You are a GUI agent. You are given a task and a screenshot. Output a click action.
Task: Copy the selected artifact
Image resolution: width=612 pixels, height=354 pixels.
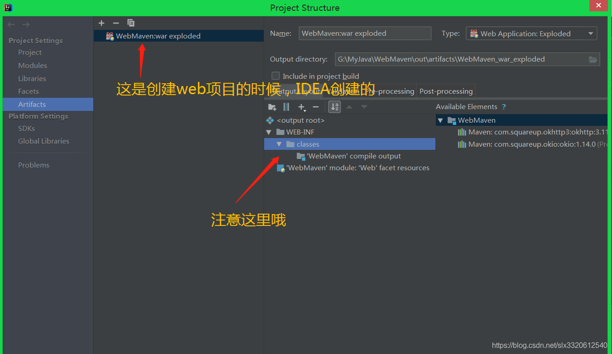click(131, 23)
